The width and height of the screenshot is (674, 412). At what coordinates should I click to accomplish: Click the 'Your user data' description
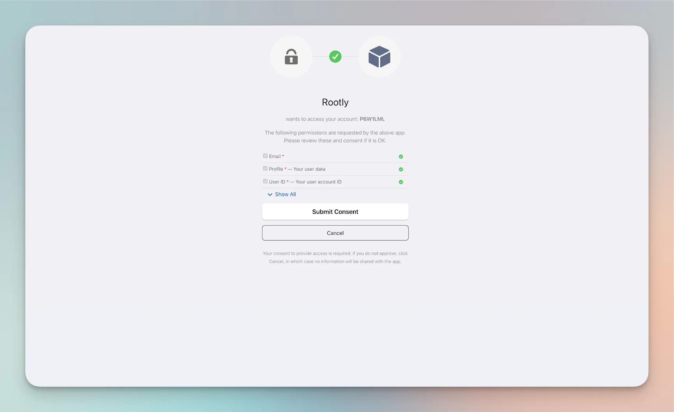(x=309, y=169)
